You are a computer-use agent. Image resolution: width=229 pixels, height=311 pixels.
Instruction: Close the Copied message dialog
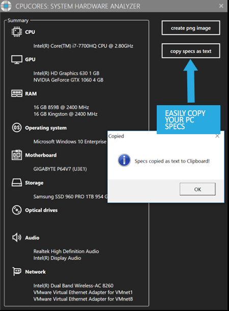tap(217, 136)
